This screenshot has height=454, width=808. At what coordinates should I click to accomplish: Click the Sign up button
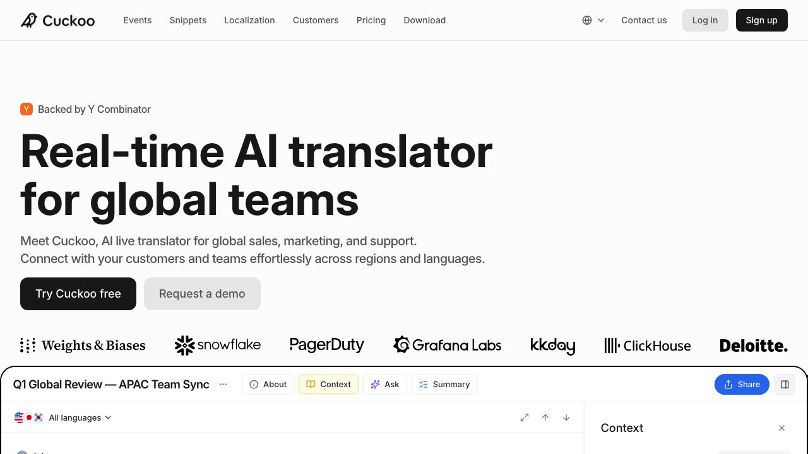762,20
